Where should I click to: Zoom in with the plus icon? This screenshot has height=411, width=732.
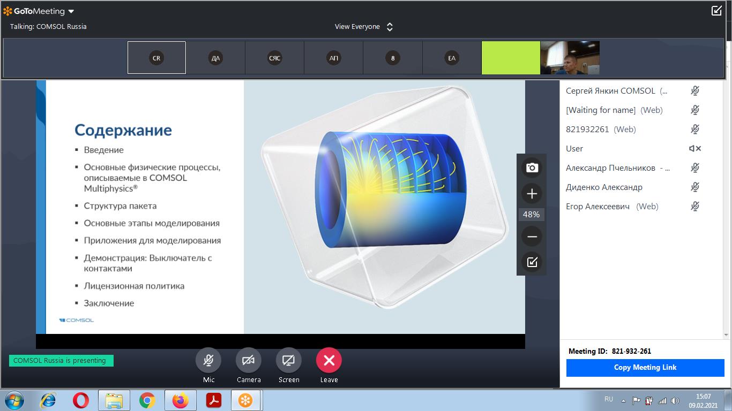(x=532, y=194)
